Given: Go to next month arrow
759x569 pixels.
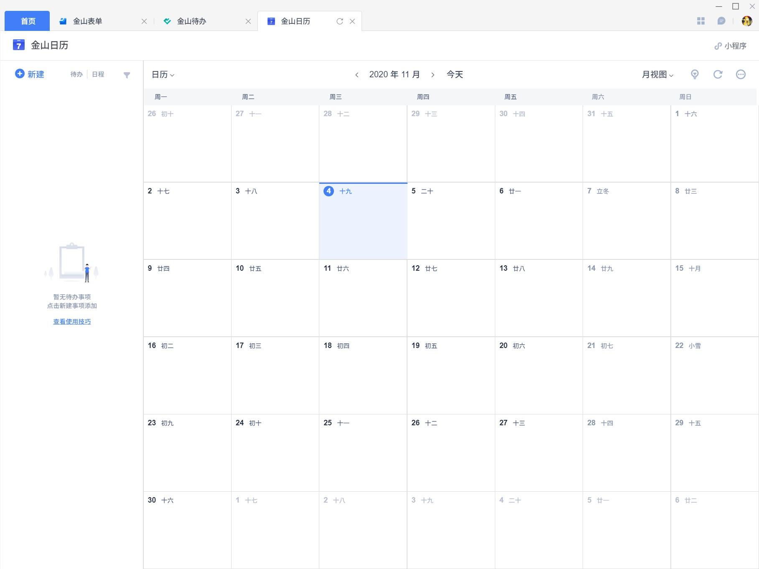Looking at the screenshot, I should point(433,75).
